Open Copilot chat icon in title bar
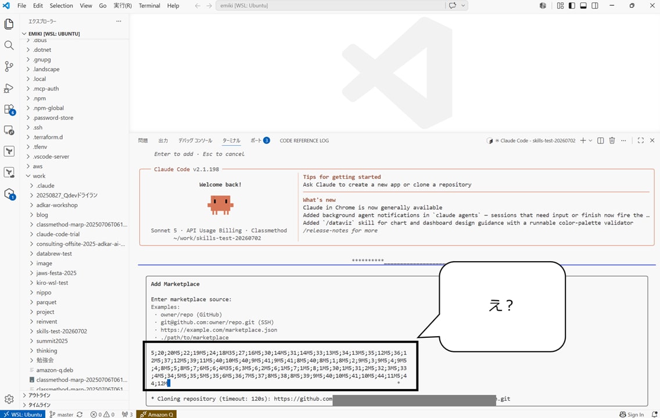 (453, 5)
